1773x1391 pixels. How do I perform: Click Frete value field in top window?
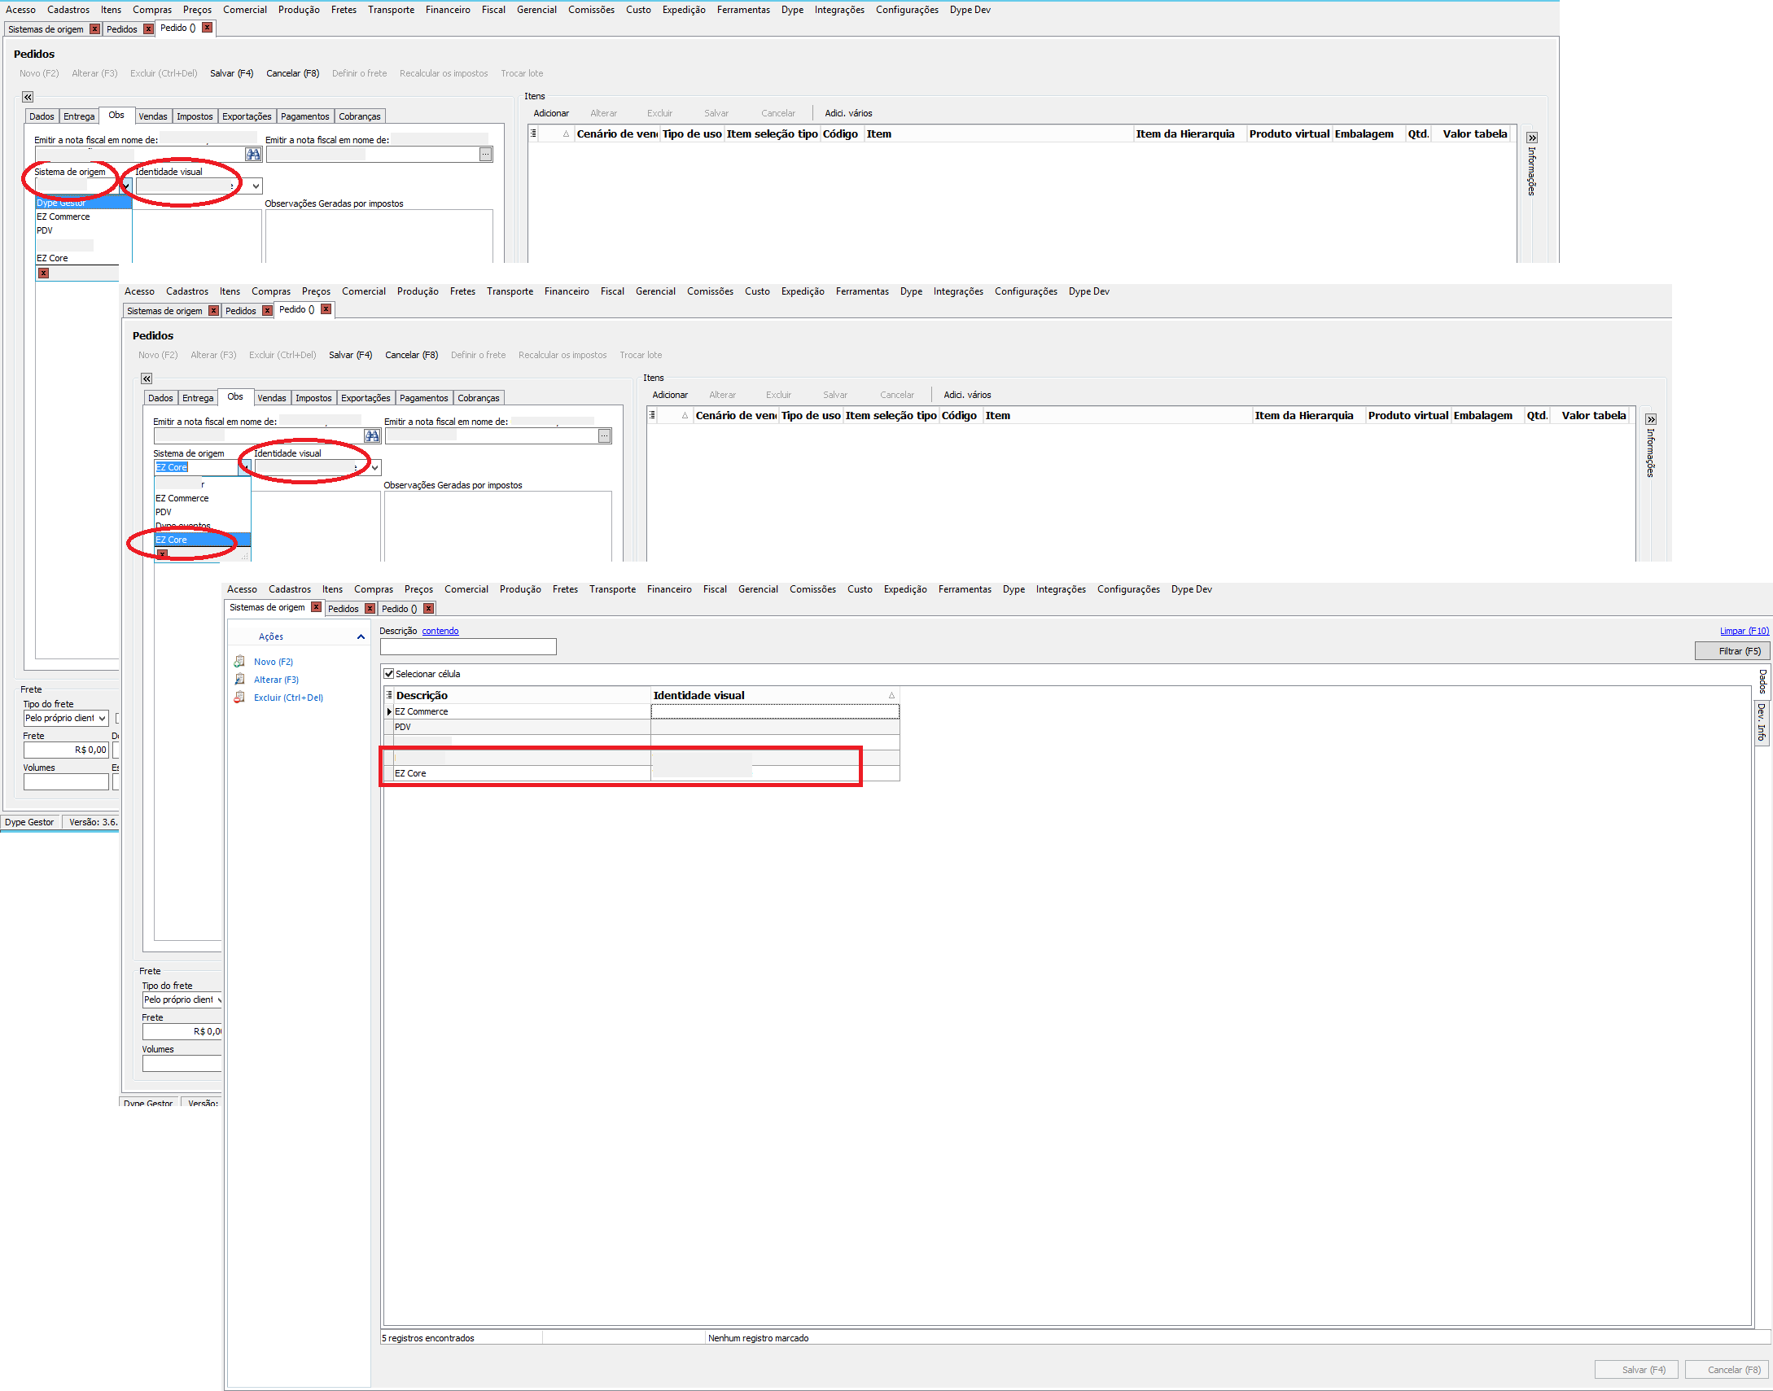[66, 750]
